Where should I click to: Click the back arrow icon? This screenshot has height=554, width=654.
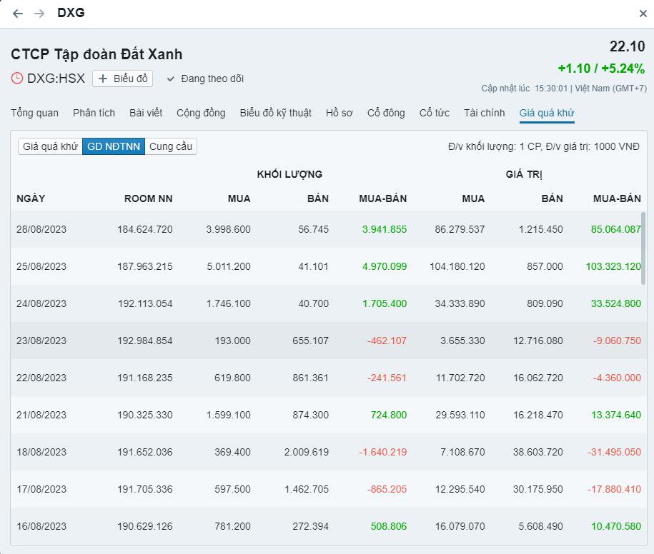(x=18, y=14)
